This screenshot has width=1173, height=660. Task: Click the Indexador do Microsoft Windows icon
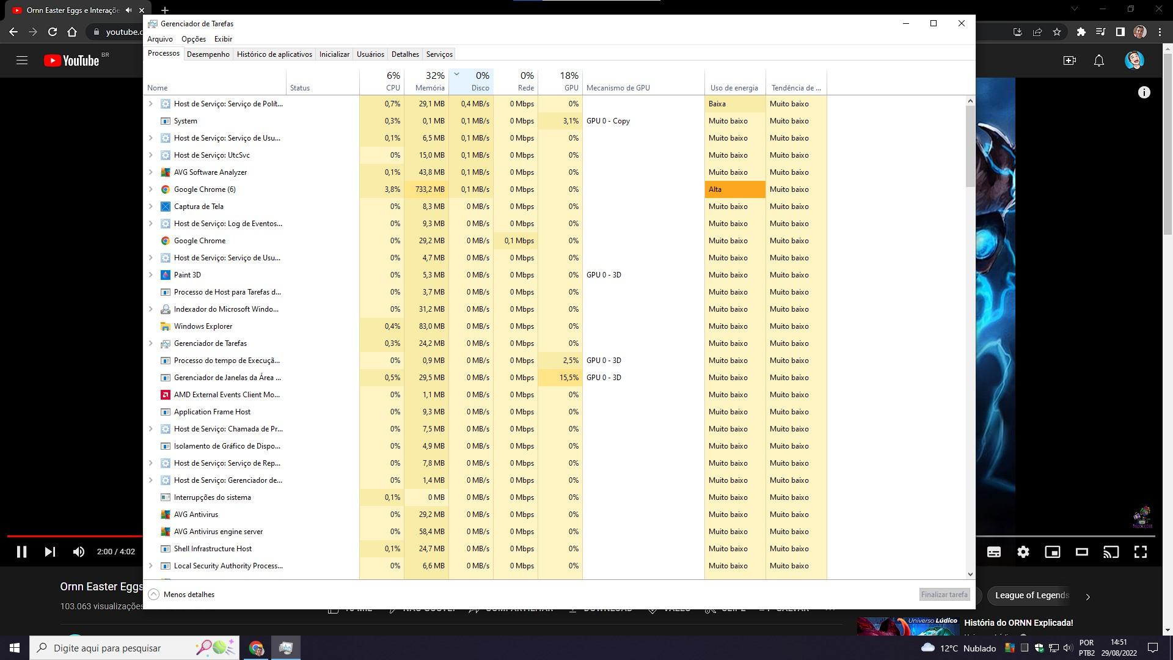pos(165,309)
